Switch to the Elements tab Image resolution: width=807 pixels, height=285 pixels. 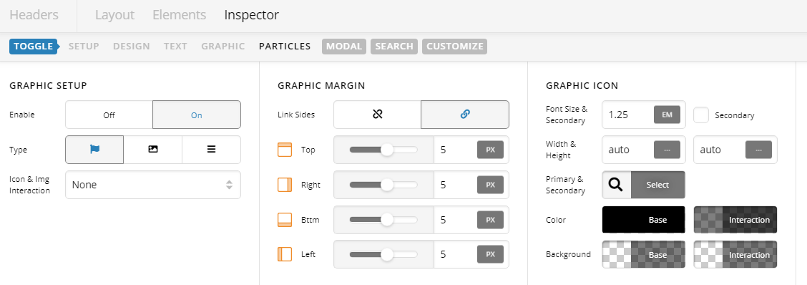(x=179, y=15)
